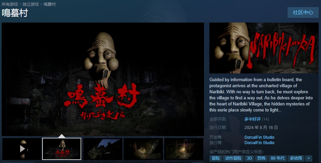Screen dimensions: 321x163
Task: Open the developer DorsalFin Studio link
Action: point(259,137)
